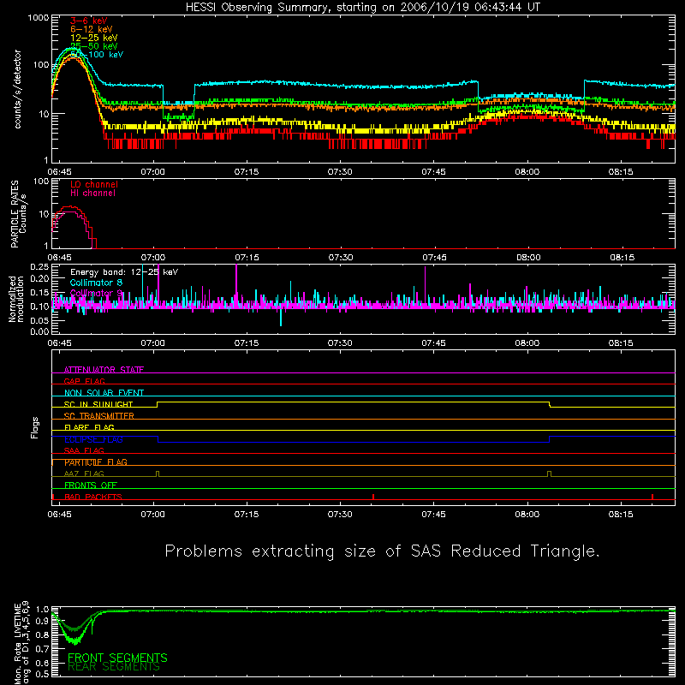
Task: Click the AAZ flag pulse near 07:00
Action: click(x=158, y=474)
